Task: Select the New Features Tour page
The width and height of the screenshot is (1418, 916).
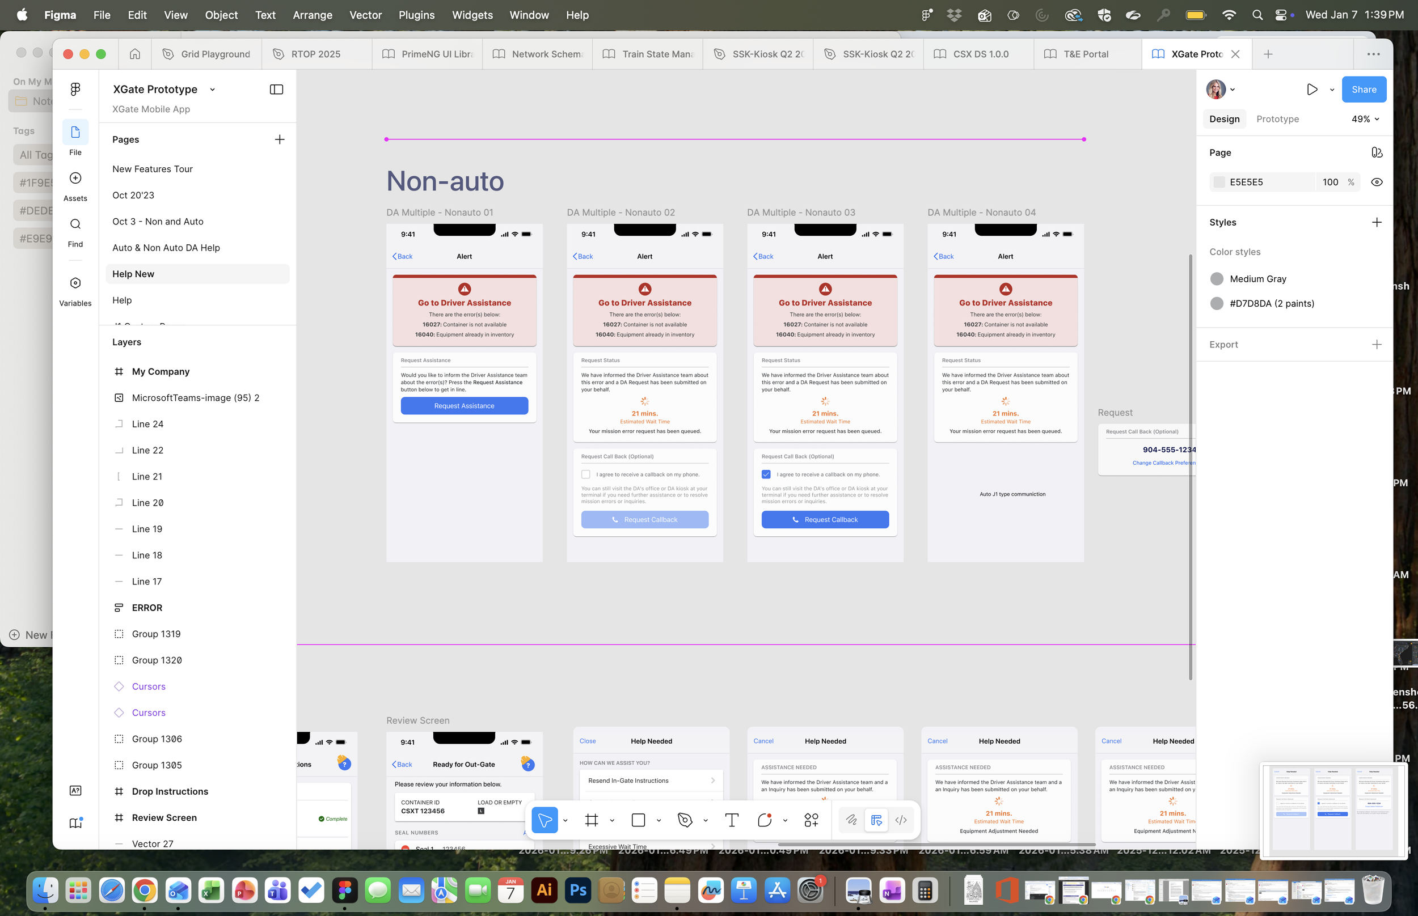Action: click(197, 169)
